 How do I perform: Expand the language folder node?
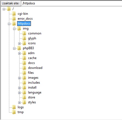[19, 93]
